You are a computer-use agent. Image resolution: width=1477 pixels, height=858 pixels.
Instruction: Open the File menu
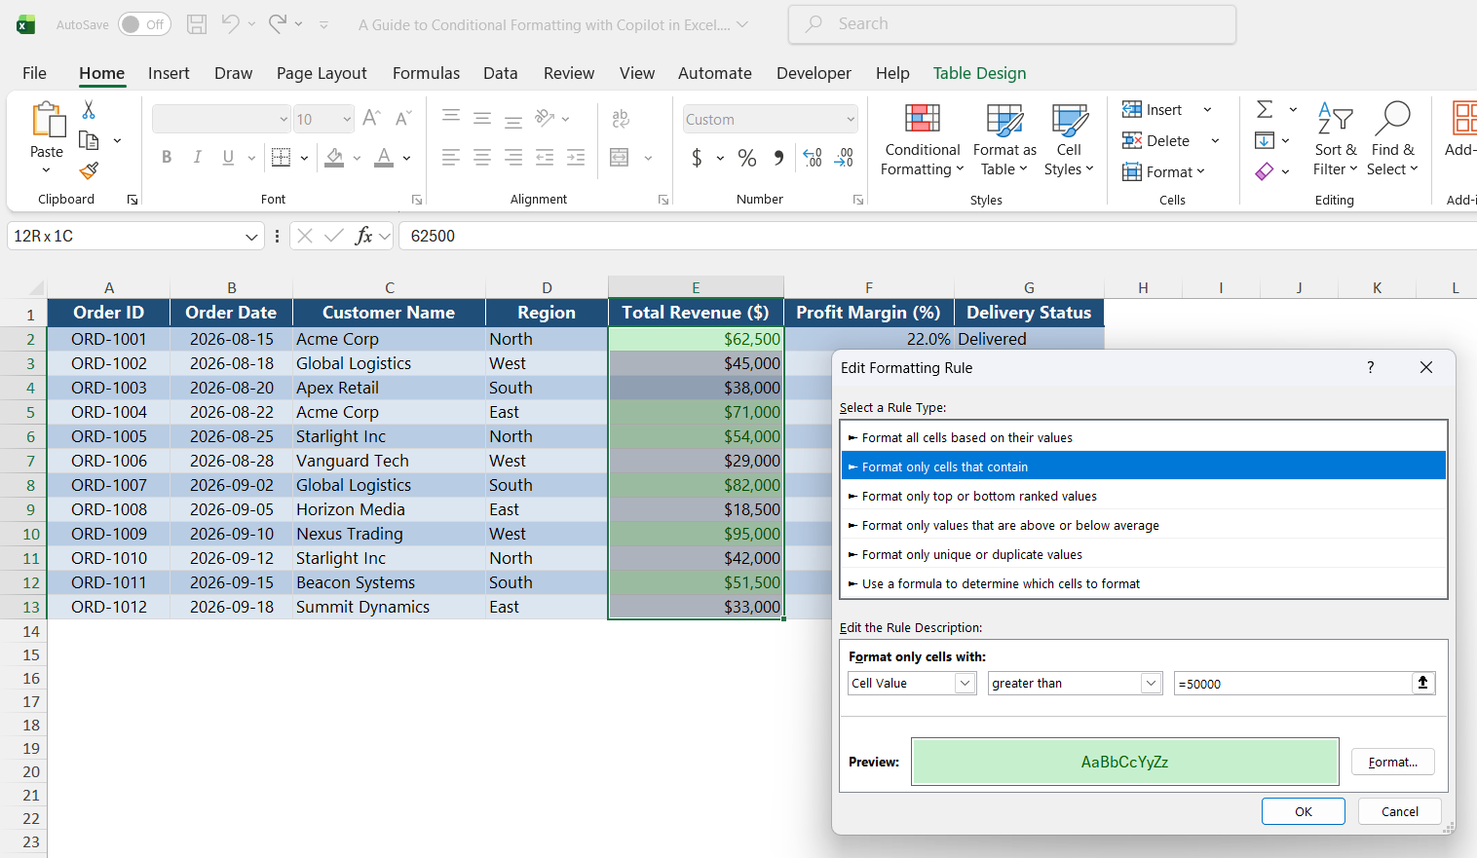[x=35, y=73]
